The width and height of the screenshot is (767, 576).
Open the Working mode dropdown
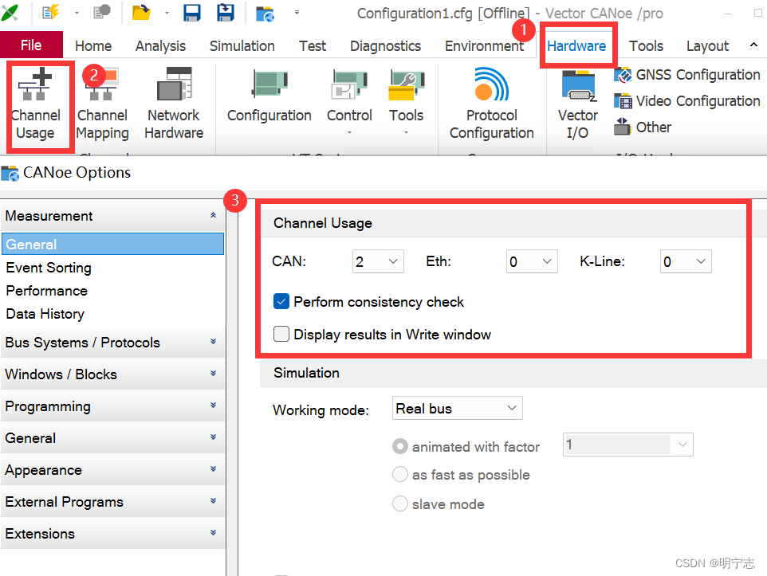tap(458, 408)
